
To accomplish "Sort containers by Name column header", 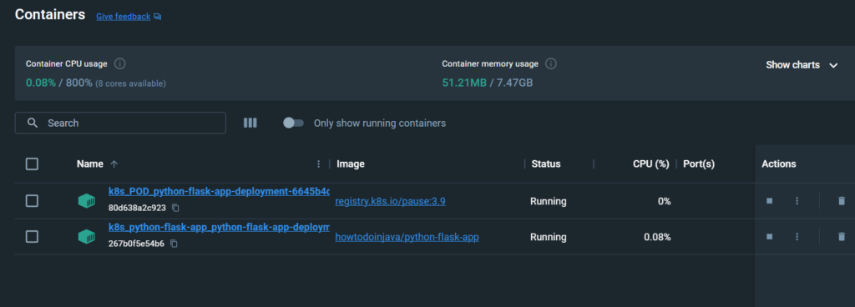I will click(90, 164).
